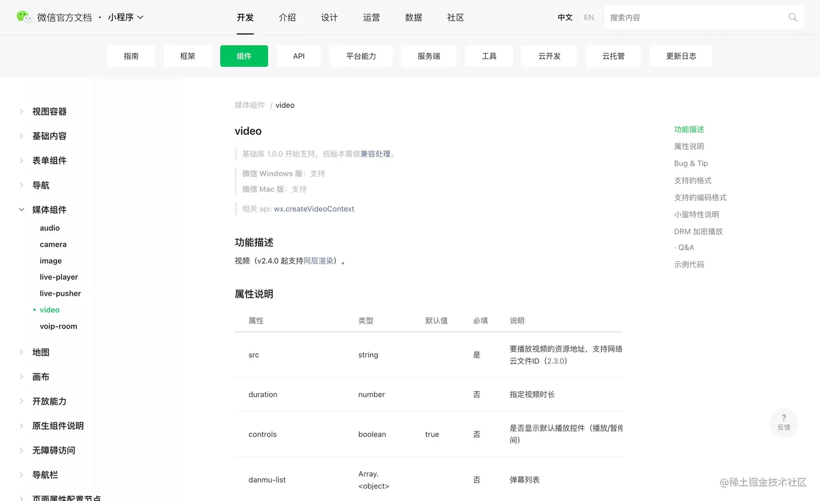Jump to 小窗特性说明 section
This screenshot has width=820, height=501.
[696, 214]
